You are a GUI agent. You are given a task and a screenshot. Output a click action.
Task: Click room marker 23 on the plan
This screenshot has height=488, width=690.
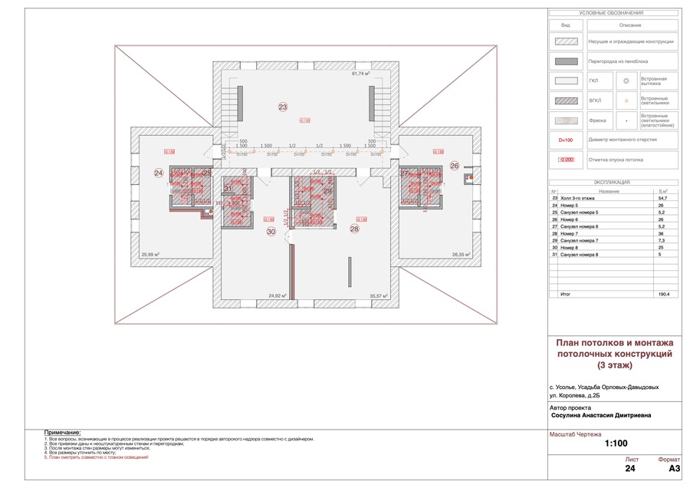click(282, 107)
